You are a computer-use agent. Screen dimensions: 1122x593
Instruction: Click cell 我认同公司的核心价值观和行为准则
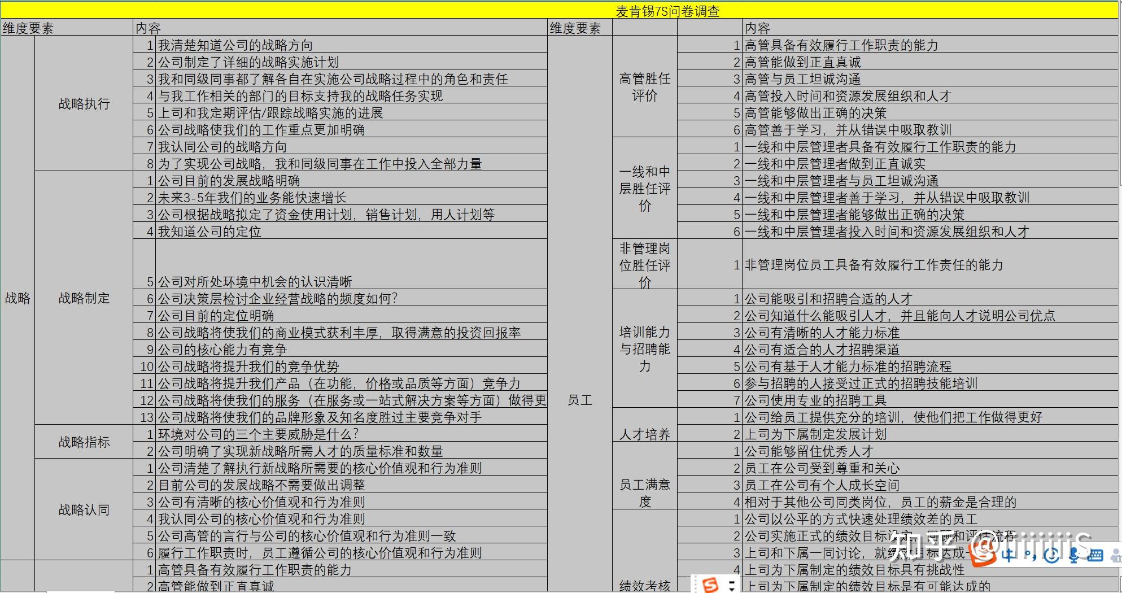pyautogui.click(x=351, y=518)
